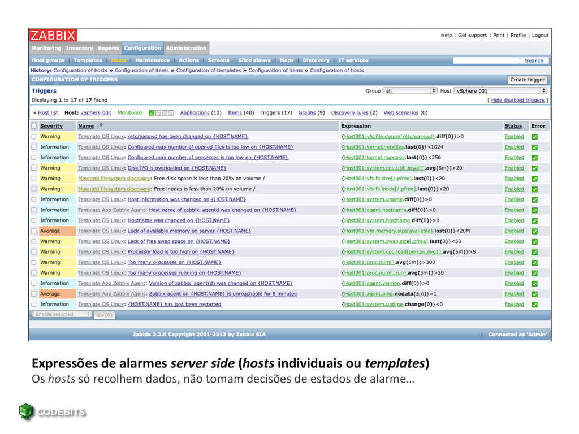Check the box for max number of opened files trigger
This screenshot has width=579, height=434.
pyautogui.click(x=34, y=147)
